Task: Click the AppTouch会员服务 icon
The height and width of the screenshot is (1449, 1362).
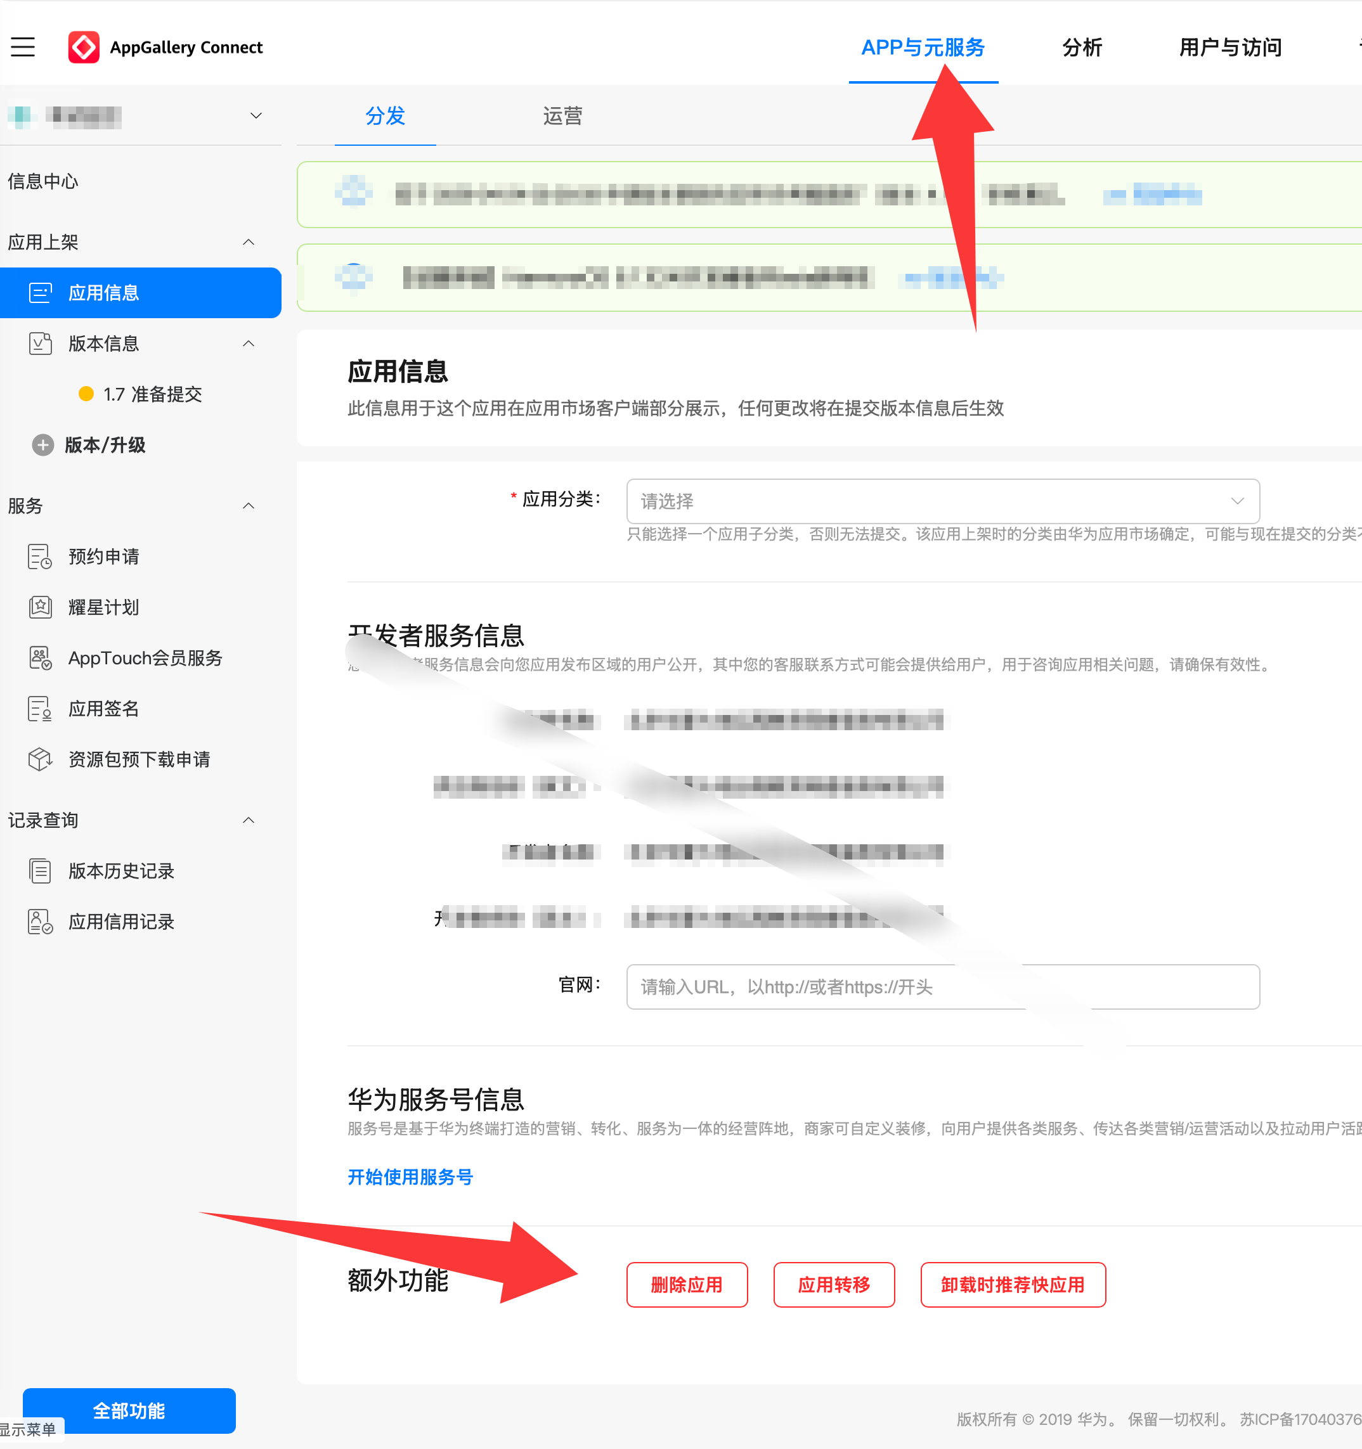Action: coord(41,658)
